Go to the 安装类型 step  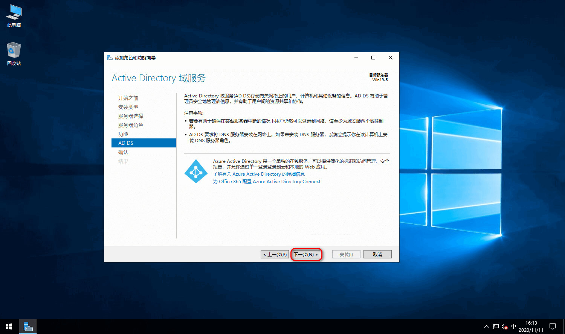tap(128, 107)
